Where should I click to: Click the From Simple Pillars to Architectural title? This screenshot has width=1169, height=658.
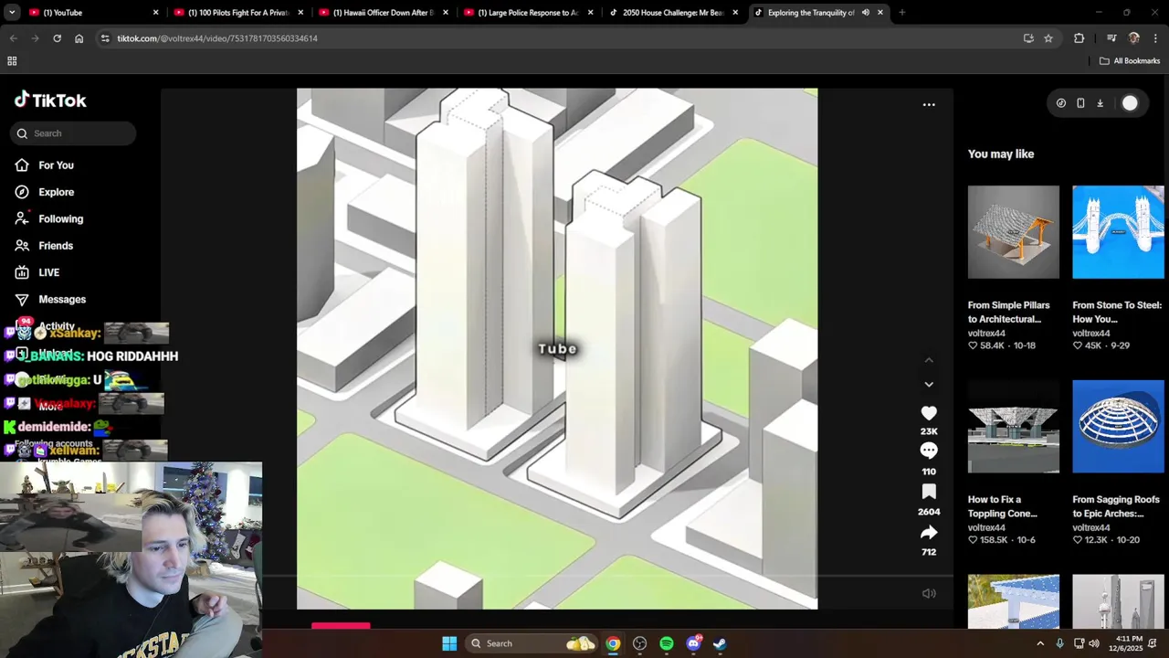click(1009, 312)
